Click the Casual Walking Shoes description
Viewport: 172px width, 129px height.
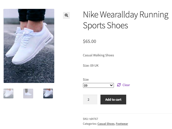point(98,55)
